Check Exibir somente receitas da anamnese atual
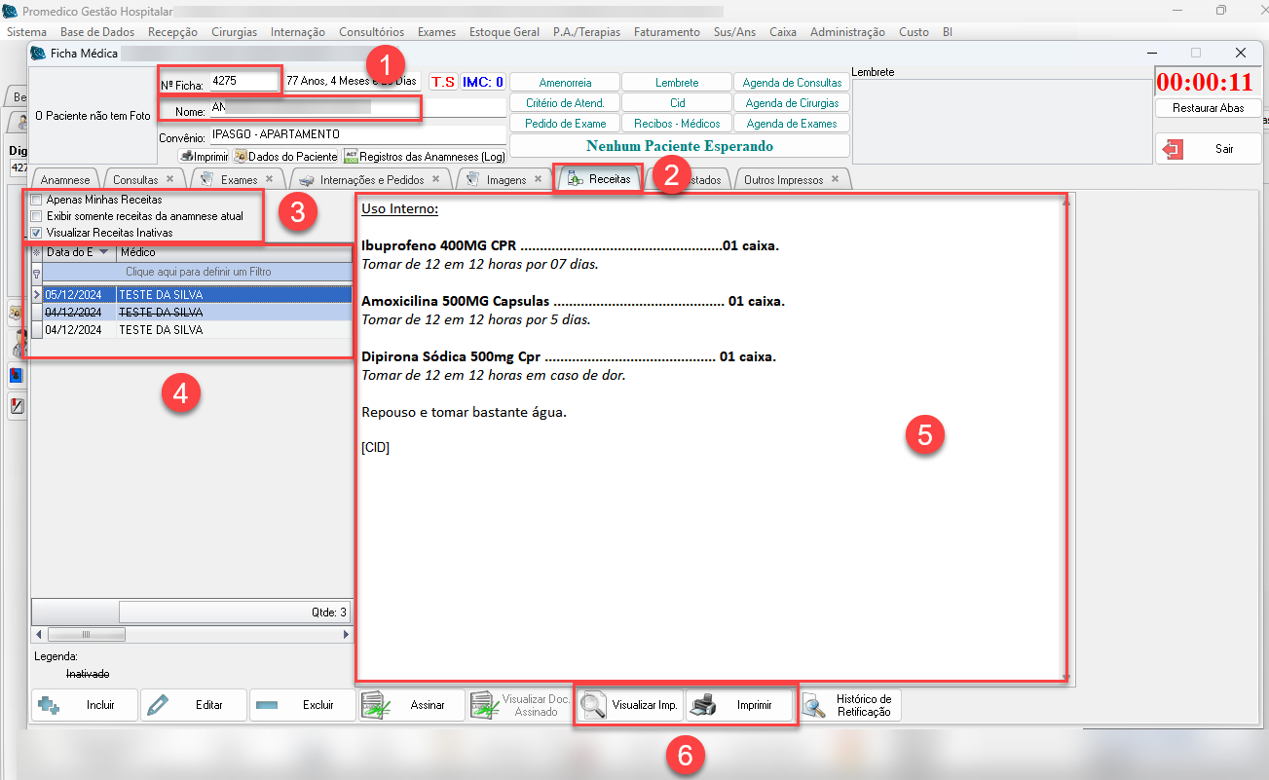 coord(37,216)
